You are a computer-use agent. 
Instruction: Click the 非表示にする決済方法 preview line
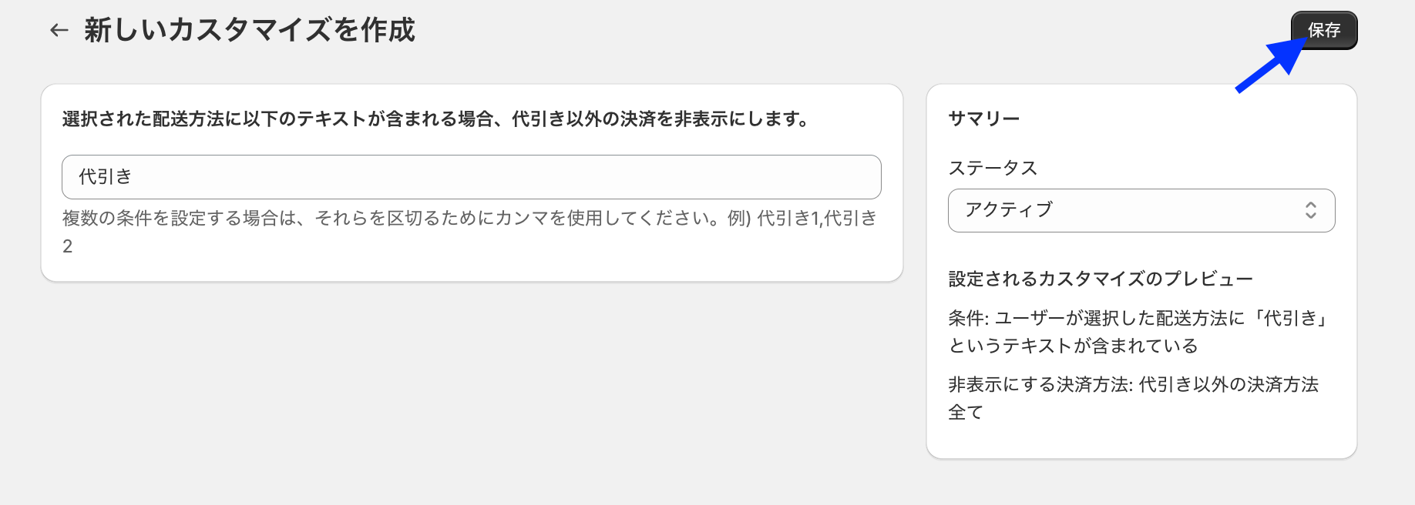pos(1040,385)
